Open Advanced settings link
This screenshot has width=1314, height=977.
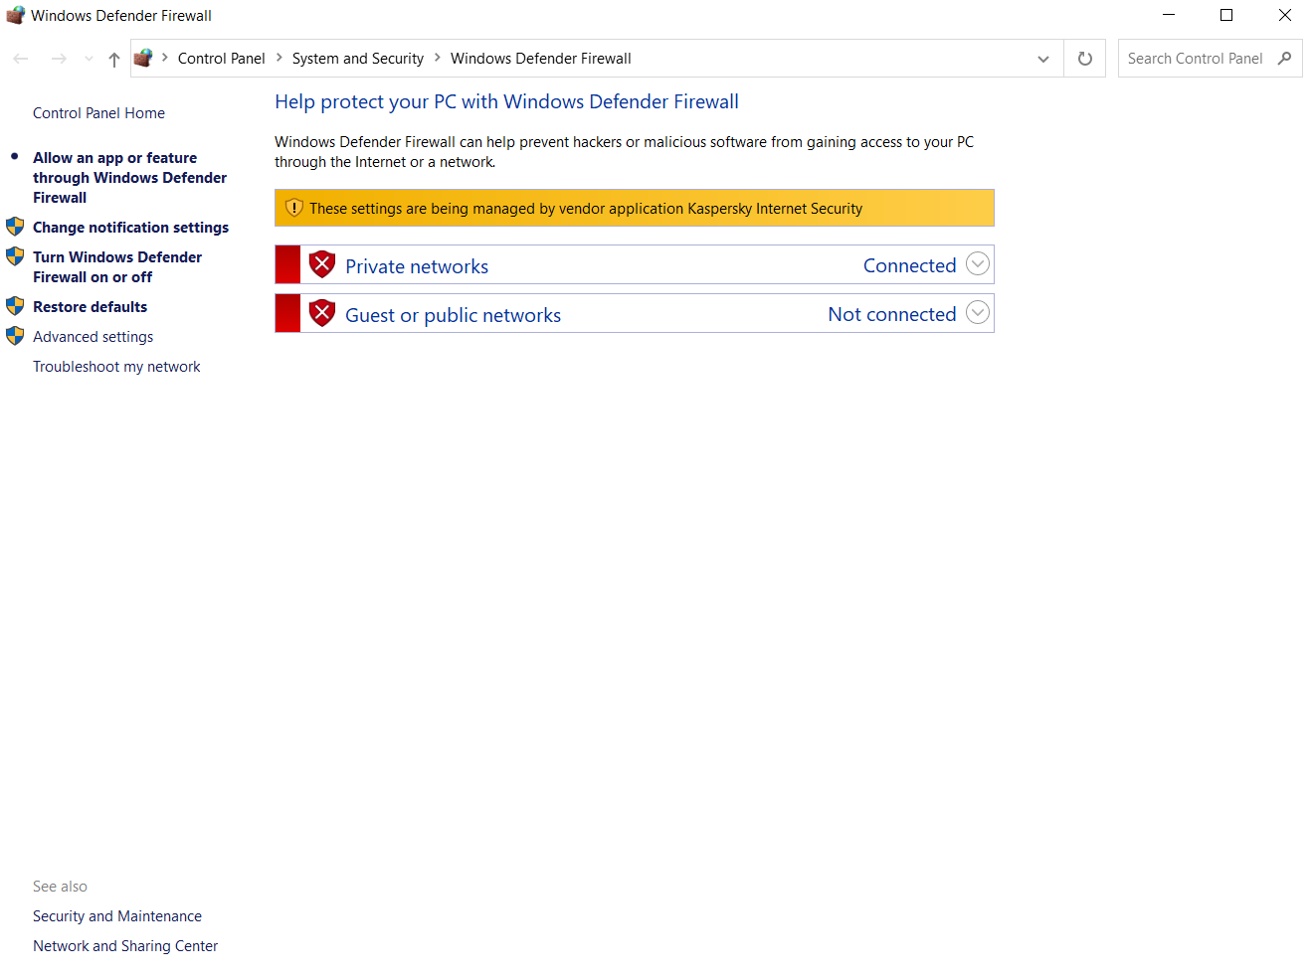(x=93, y=337)
